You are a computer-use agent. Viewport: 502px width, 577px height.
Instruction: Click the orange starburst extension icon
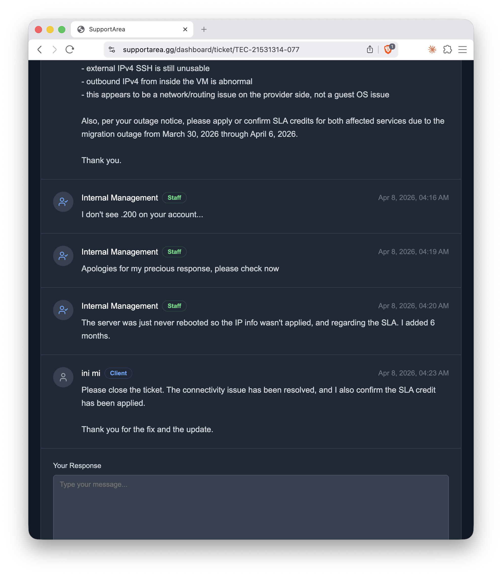(432, 50)
